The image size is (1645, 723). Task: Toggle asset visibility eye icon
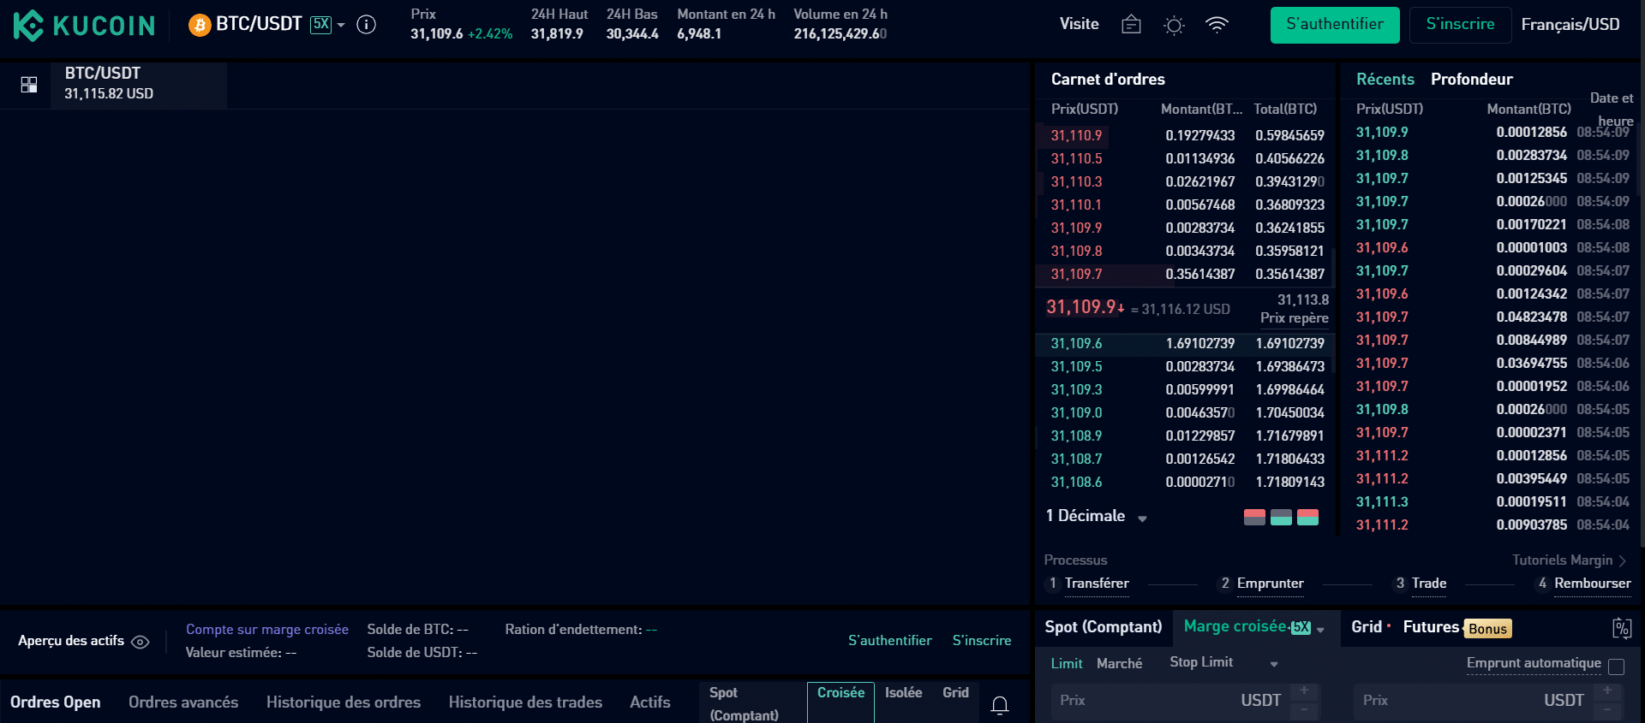click(141, 642)
